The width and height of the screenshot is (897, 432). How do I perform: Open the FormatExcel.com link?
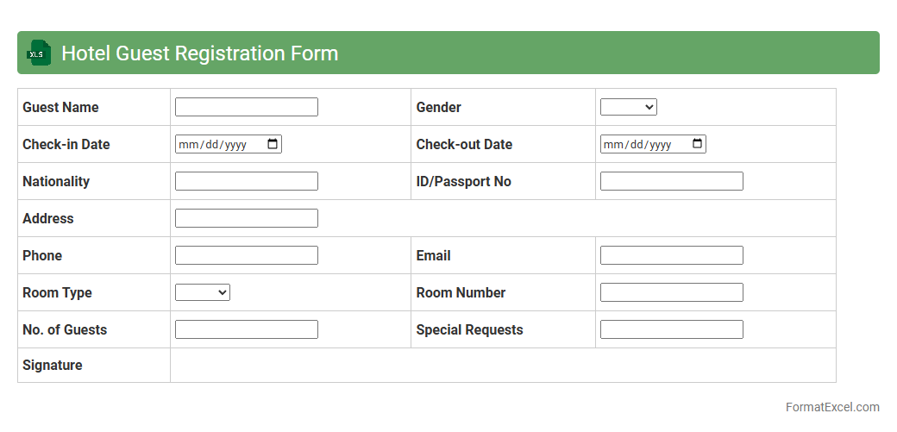tap(832, 407)
